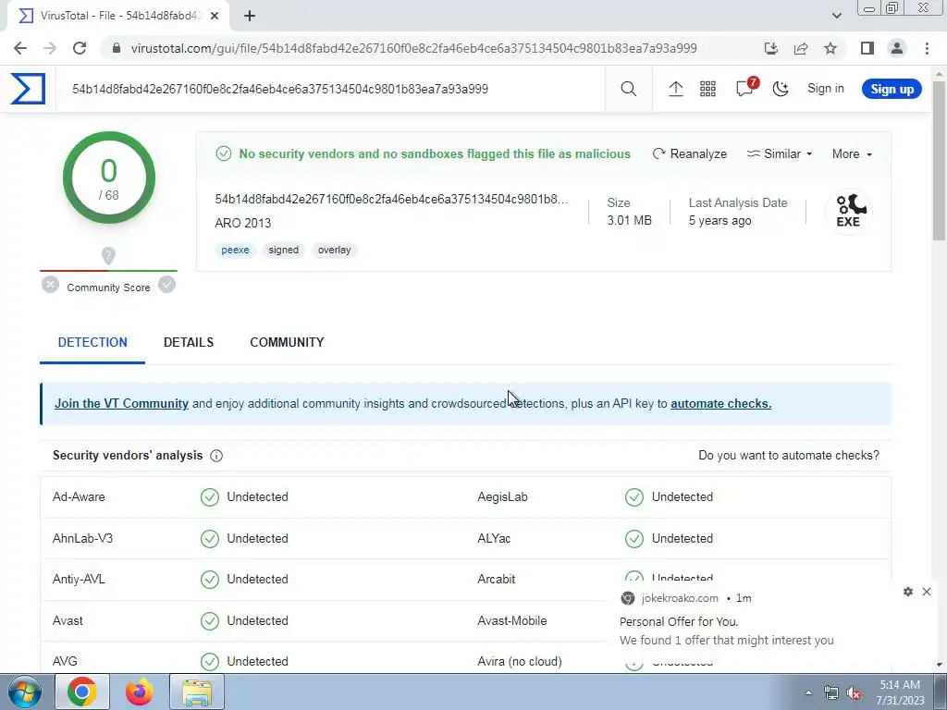The width and height of the screenshot is (947, 710).
Task: Vote negative on Community Score
Action: 51,285
